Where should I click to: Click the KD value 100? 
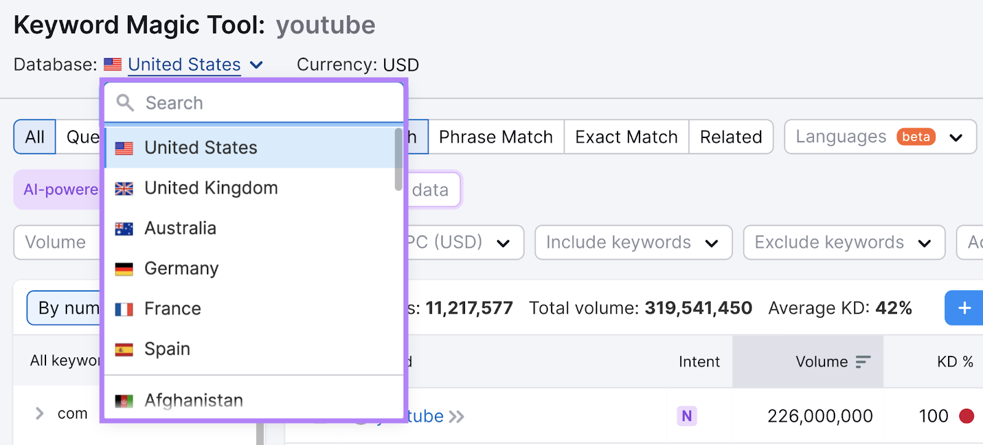[x=934, y=416]
